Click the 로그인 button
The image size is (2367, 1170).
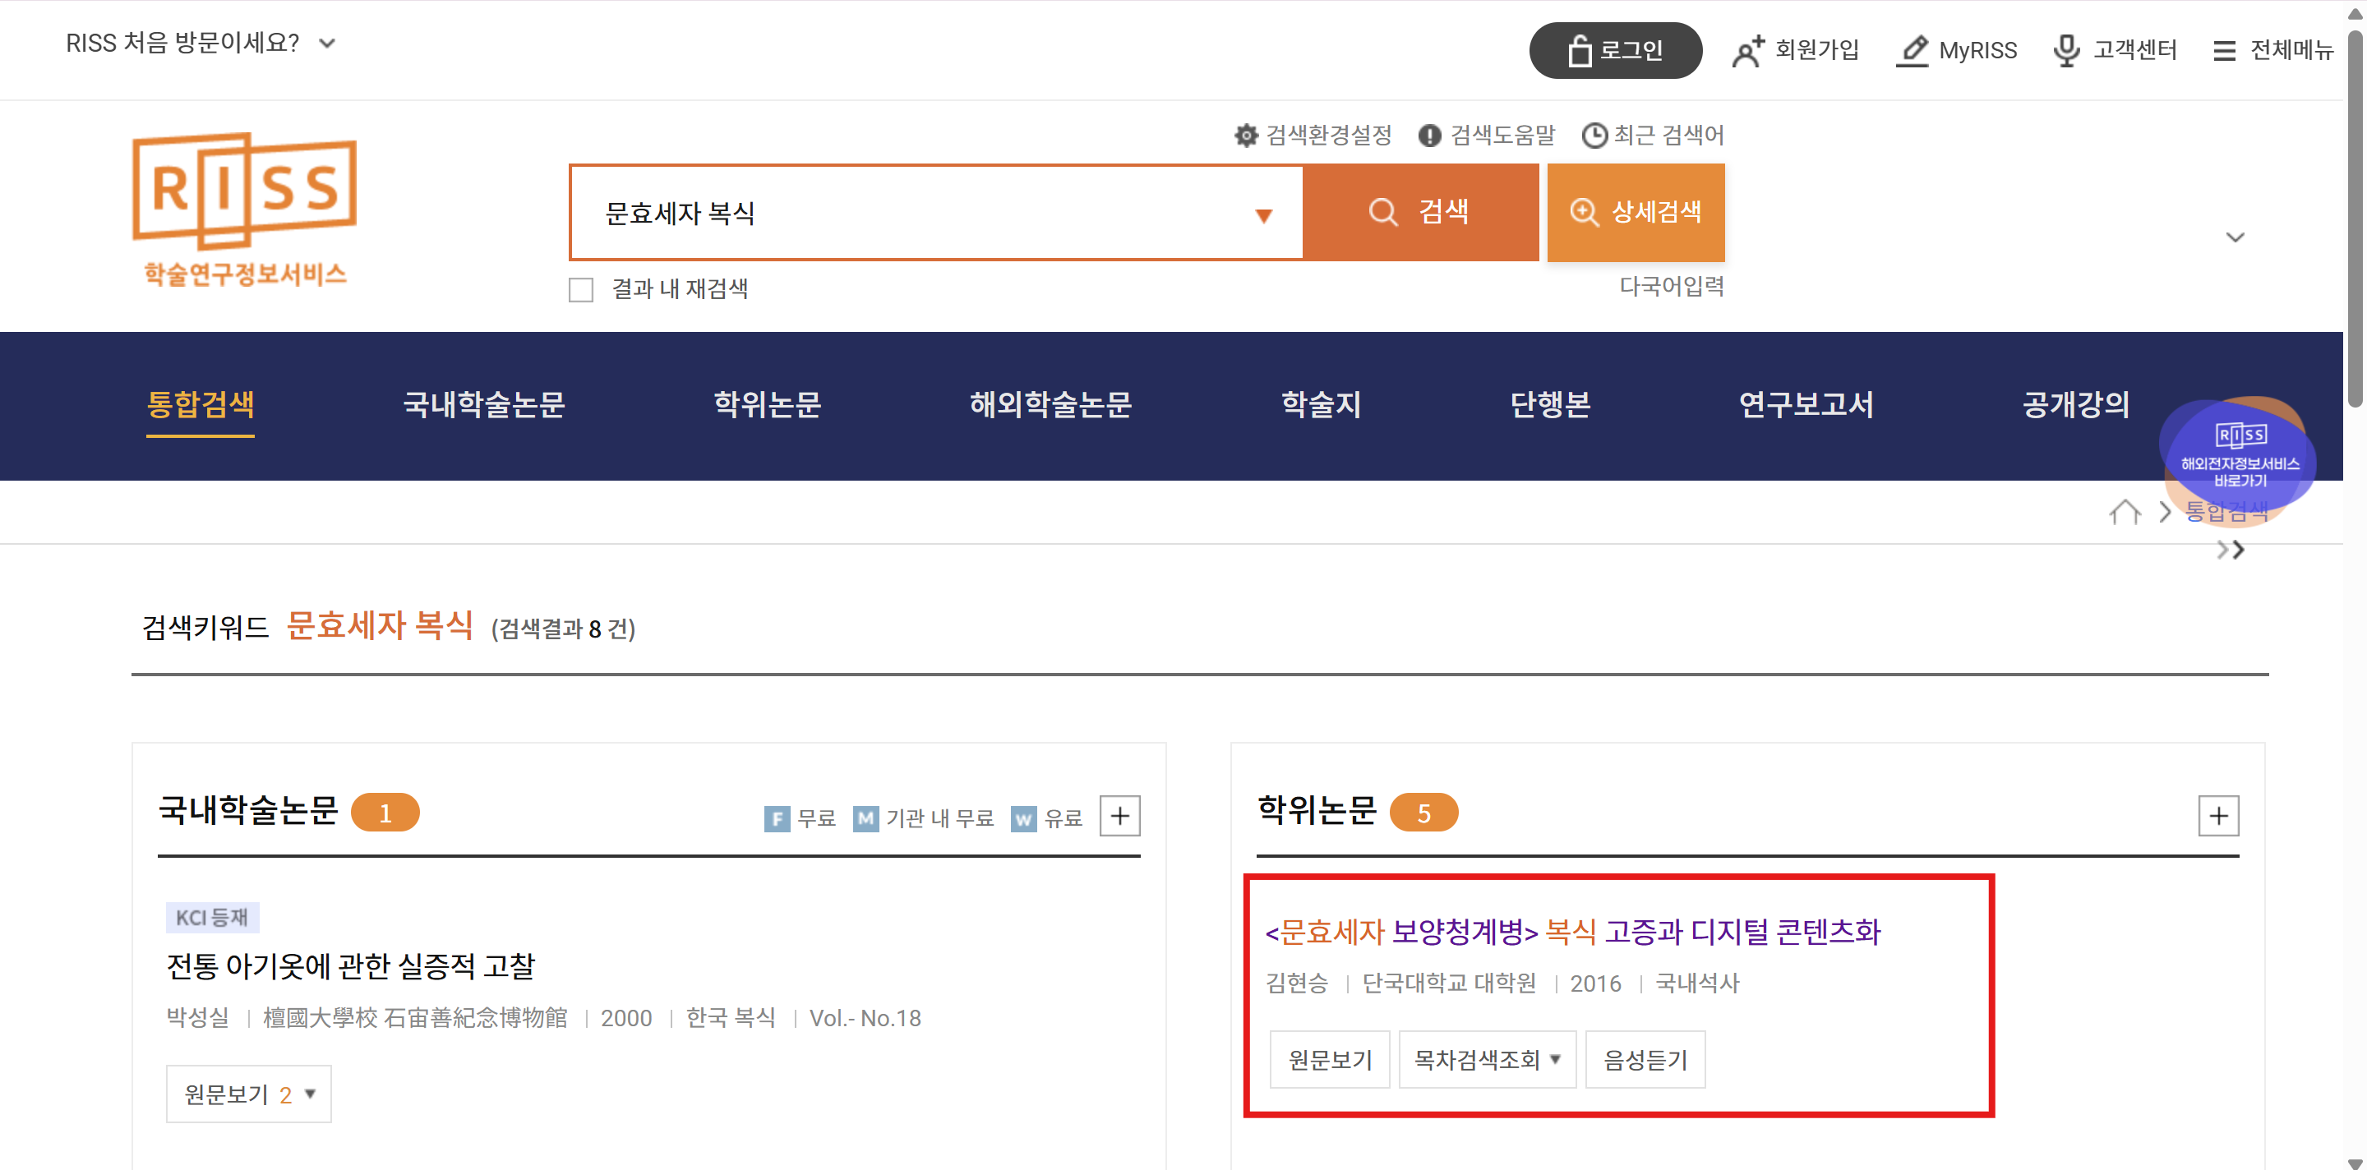[x=1614, y=50]
